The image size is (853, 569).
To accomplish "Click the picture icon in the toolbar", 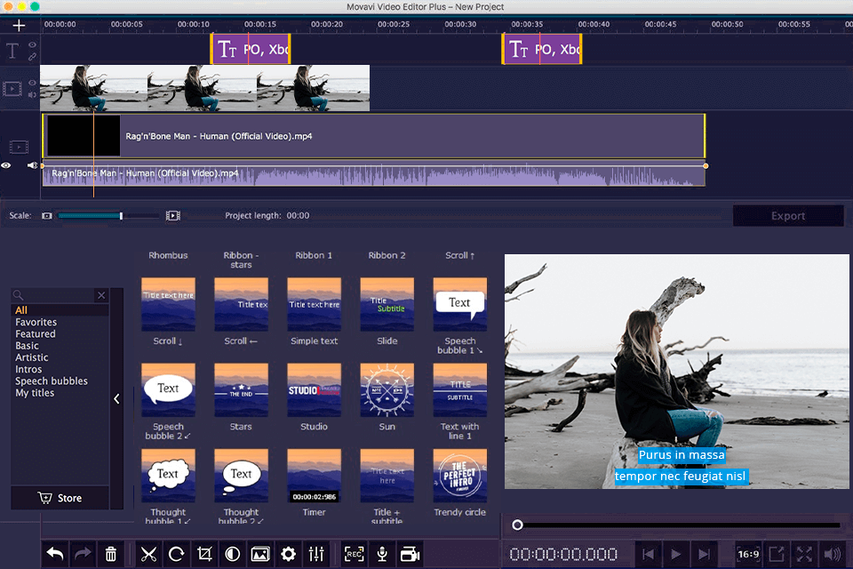I will coord(260,554).
